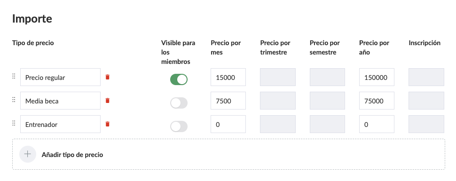Disable member visibility for Precio regular
Screen dimensions: 456x181
click(179, 79)
